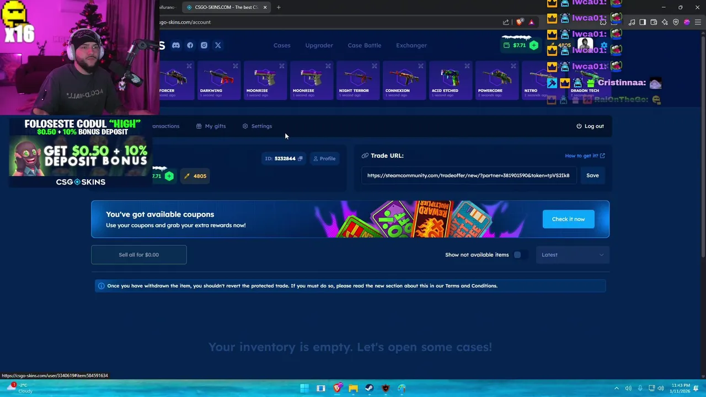Open the Brave Rewards triangle icon
This screenshot has height=397, width=706.
[531, 22]
